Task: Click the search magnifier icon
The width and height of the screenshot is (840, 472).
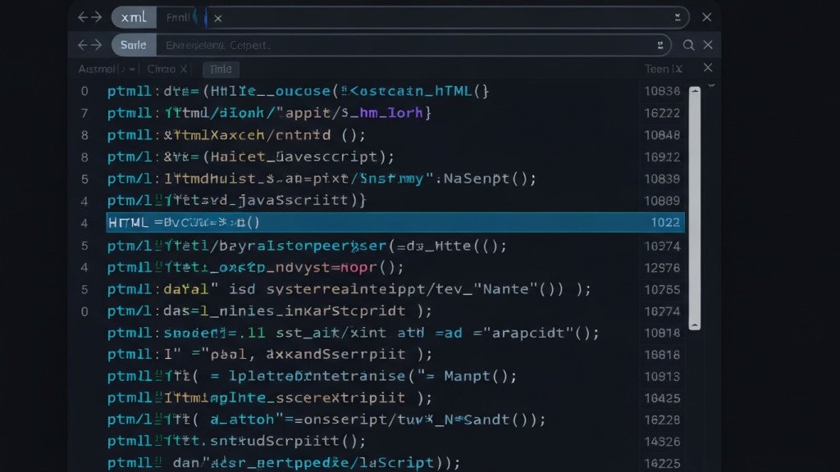Action: coord(688,45)
